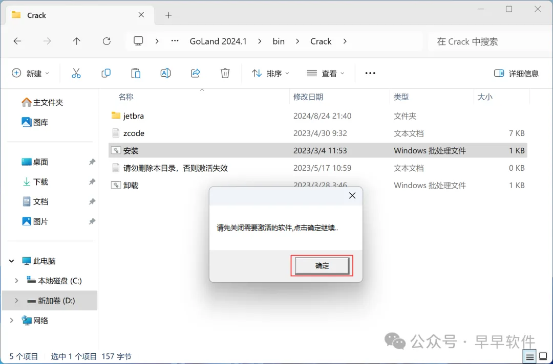The image size is (553, 364).
Task: Open the three-dot more options menu
Action: (370, 73)
